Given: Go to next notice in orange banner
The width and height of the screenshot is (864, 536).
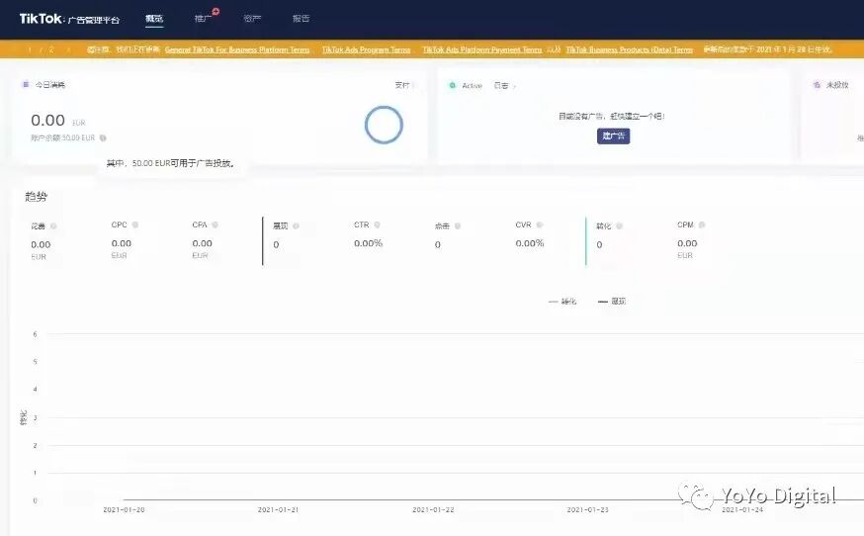Looking at the screenshot, I should [68, 49].
